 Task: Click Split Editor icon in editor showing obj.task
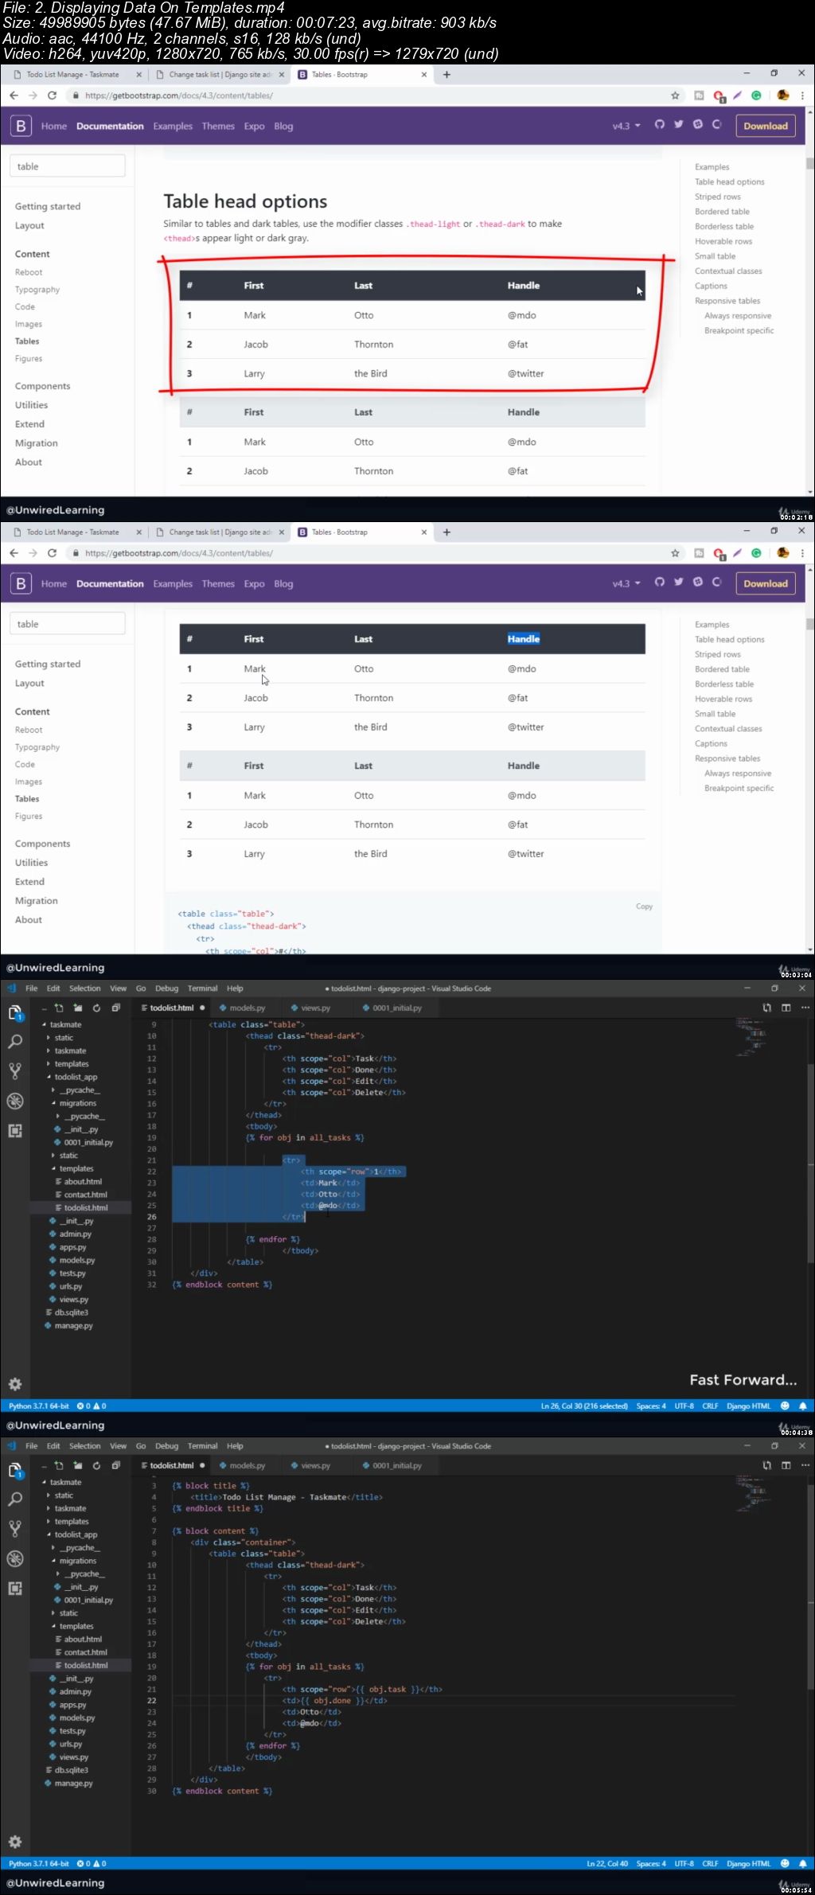tap(786, 1465)
